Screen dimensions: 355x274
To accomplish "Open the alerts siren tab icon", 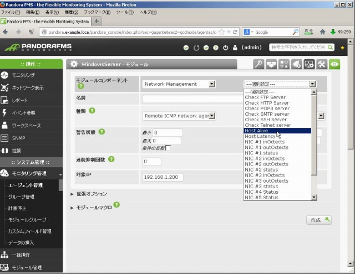I will click(296, 64).
